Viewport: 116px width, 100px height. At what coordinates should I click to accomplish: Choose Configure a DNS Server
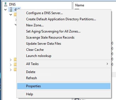coord(64,13)
